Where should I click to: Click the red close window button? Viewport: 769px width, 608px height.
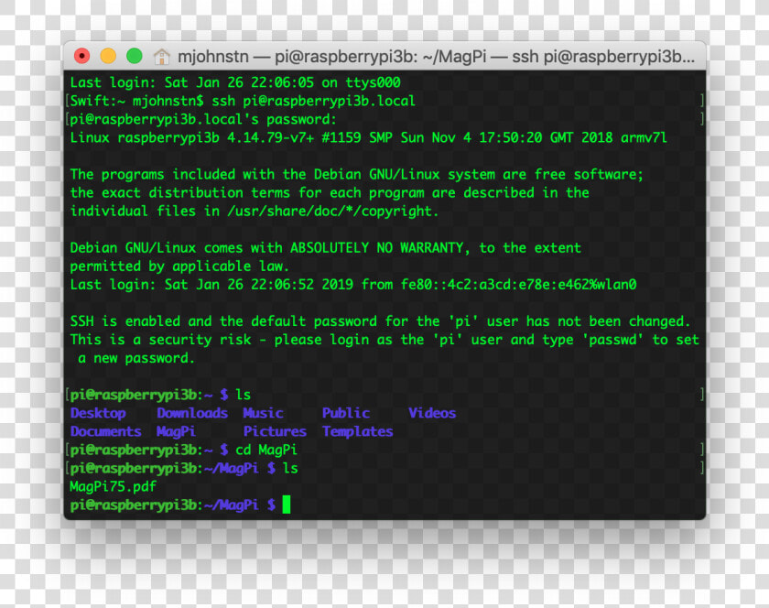point(81,57)
